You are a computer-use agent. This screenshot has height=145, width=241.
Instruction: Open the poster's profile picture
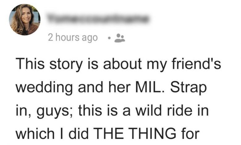tap(25, 20)
